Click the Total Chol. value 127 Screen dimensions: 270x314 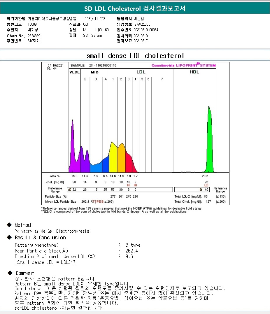tap(208, 202)
